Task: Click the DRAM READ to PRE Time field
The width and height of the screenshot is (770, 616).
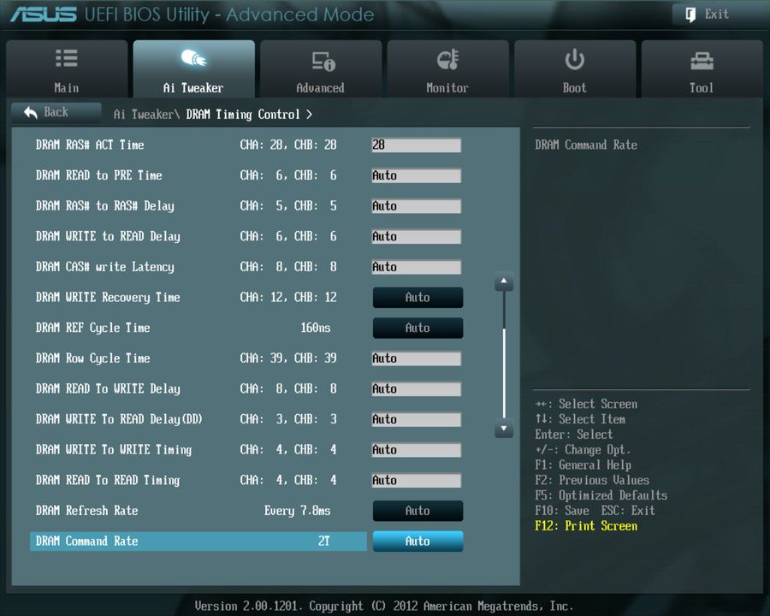Action: coord(417,175)
